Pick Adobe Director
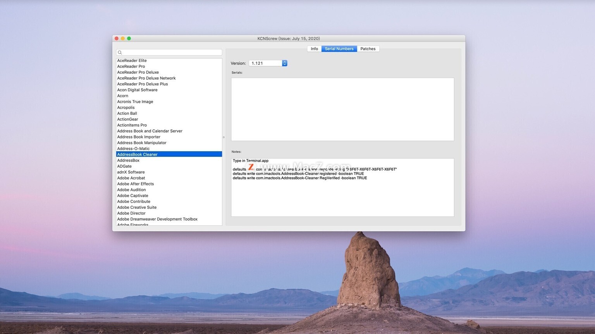The image size is (595, 334). 169,213
